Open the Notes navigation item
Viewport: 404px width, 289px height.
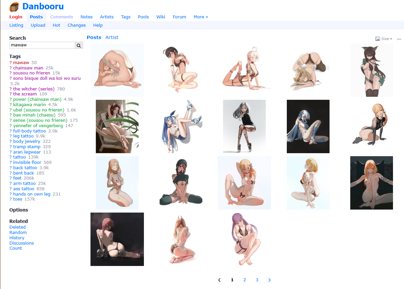[x=86, y=17]
